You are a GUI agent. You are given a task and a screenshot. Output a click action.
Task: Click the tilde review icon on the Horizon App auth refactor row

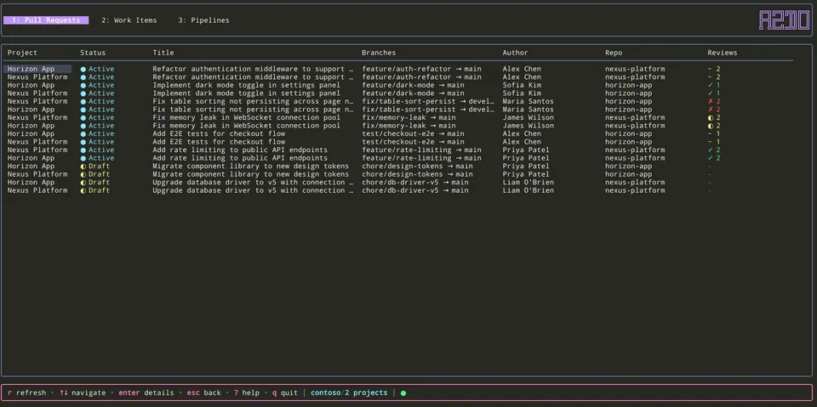(x=710, y=69)
